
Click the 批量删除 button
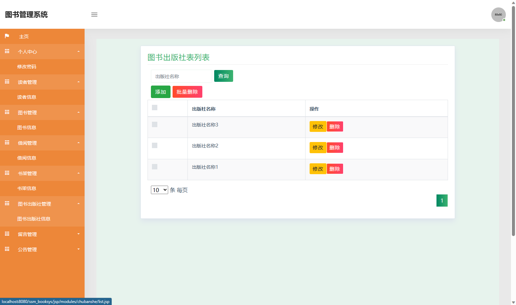(x=187, y=92)
